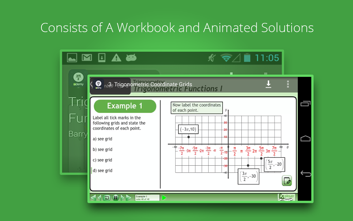The width and height of the screenshot is (353, 221).
Task: Tap the app logo icon beside lesson title
Action: point(98,84)
